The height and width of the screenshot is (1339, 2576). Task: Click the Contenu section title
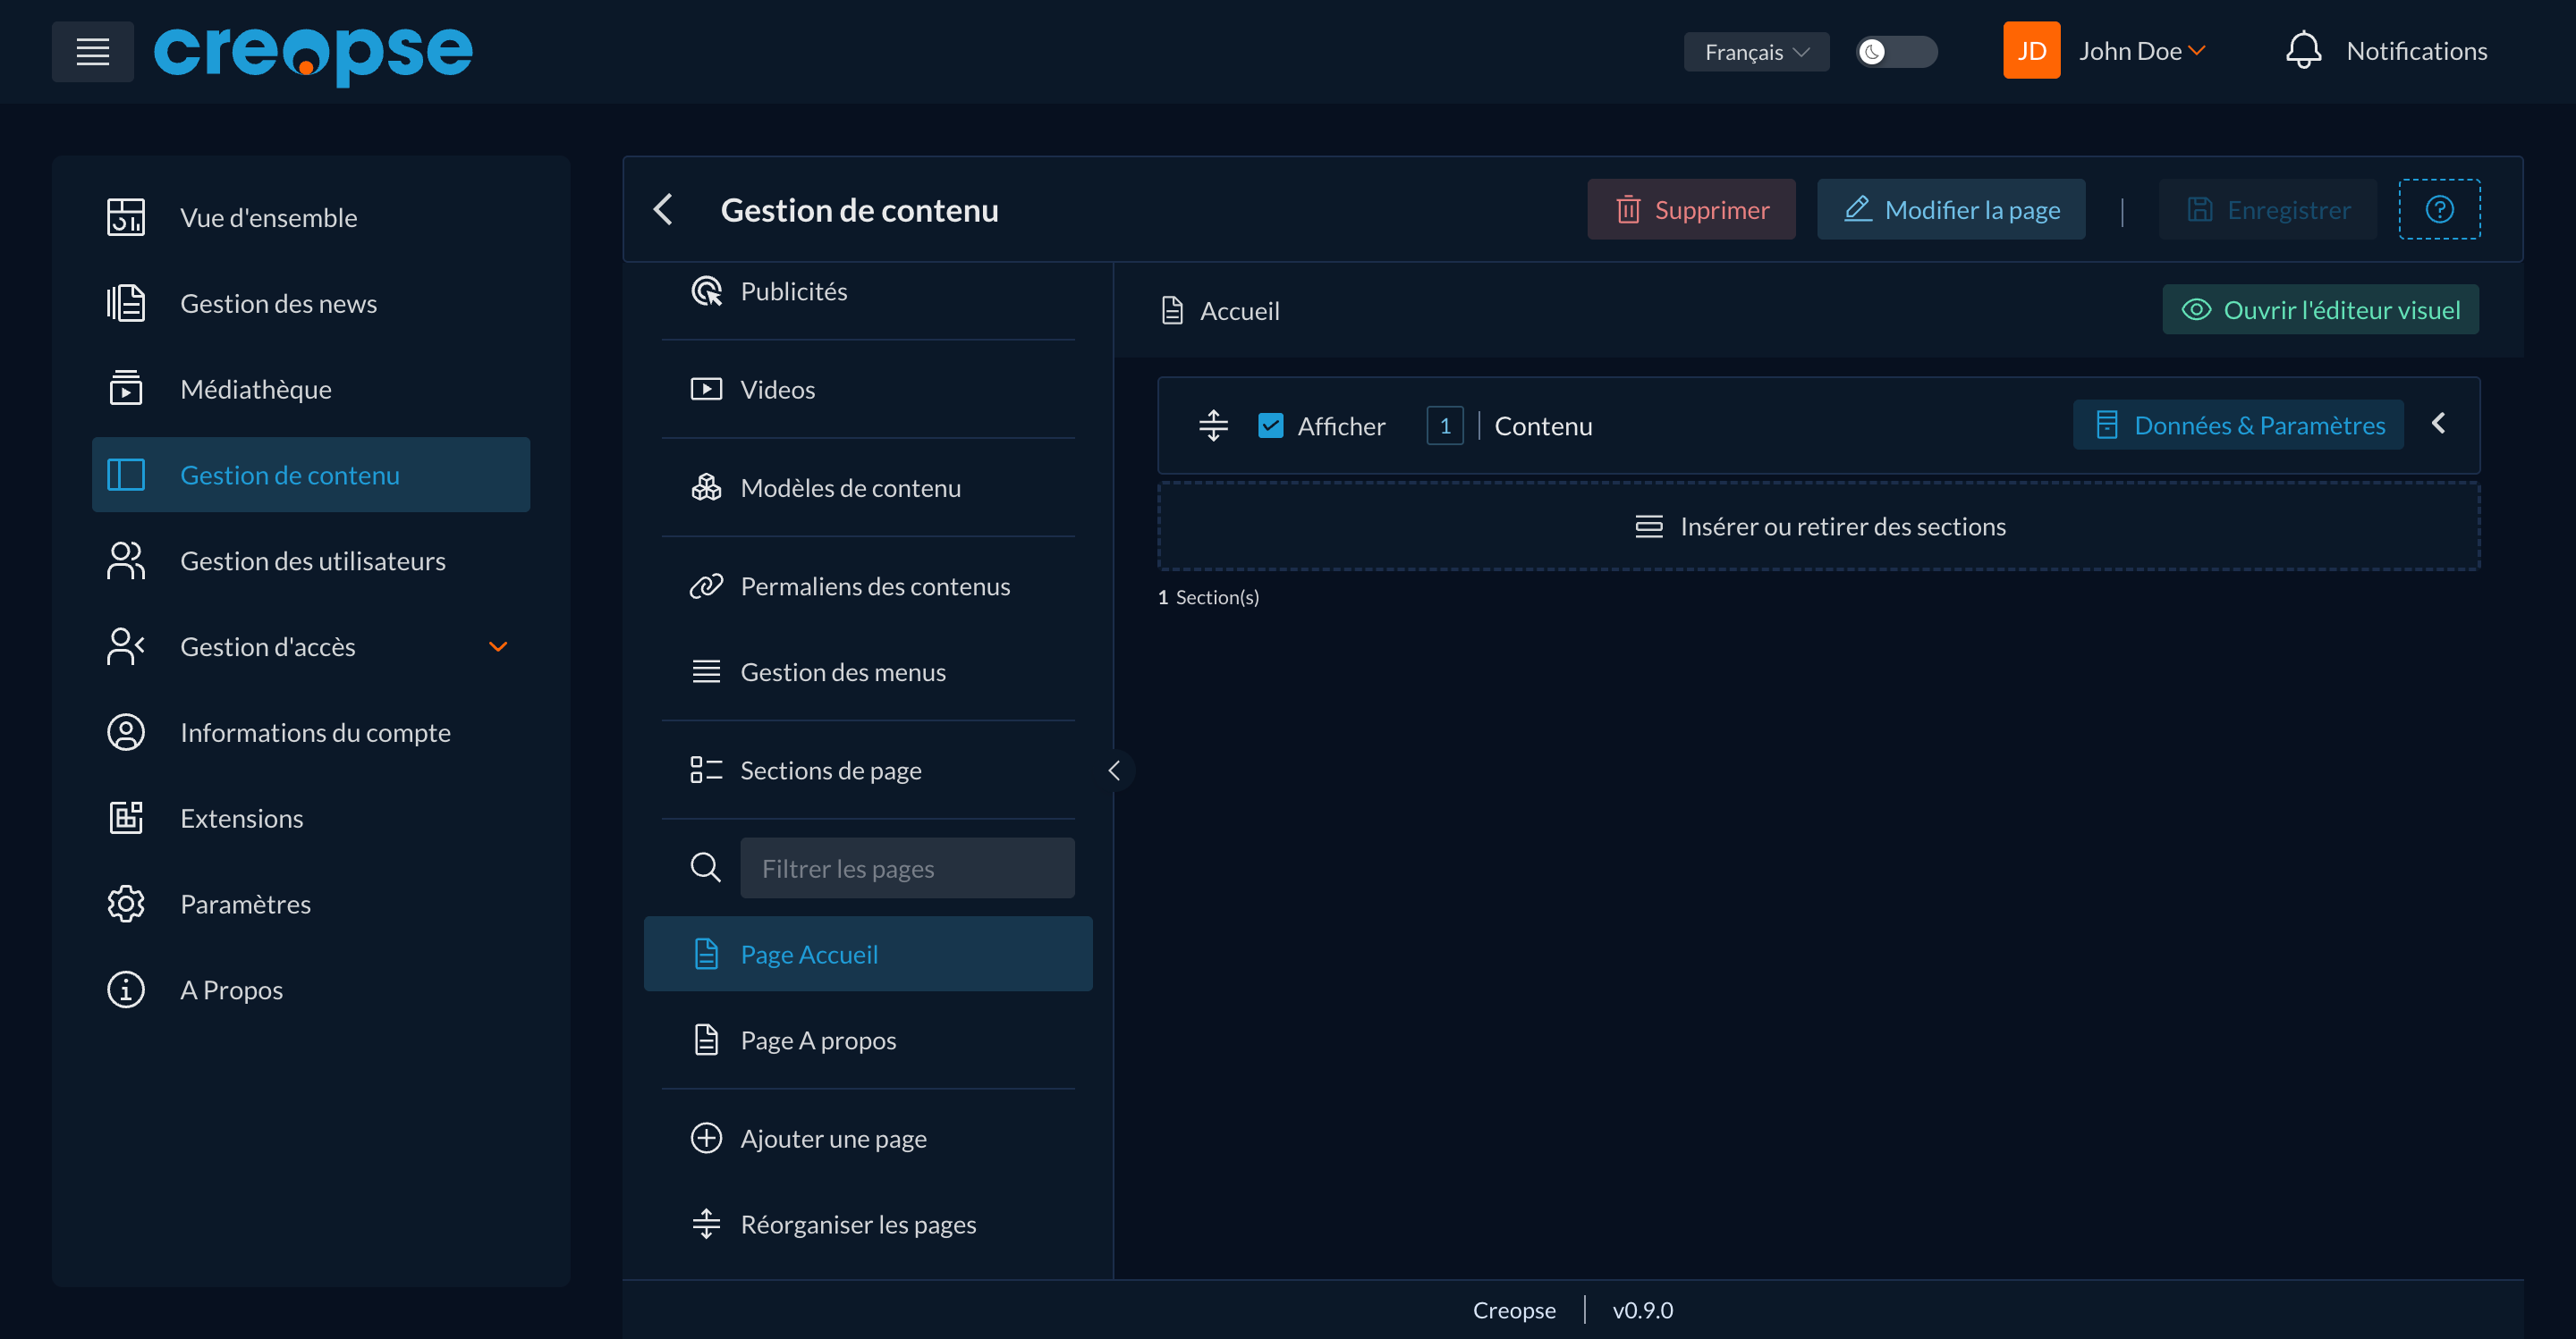[1543, 425]
